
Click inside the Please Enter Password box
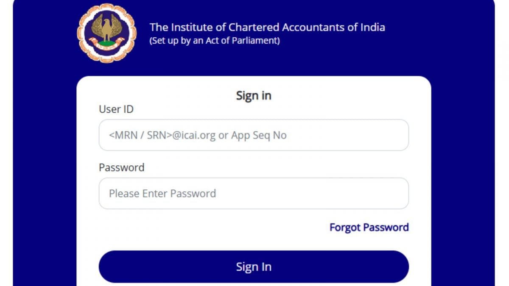click(254, 193)
